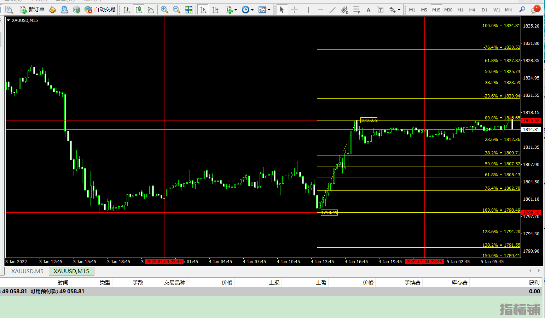Zoom in on the chart
The height and width of the screenshot is (318, 545).
tap(164, 10)
